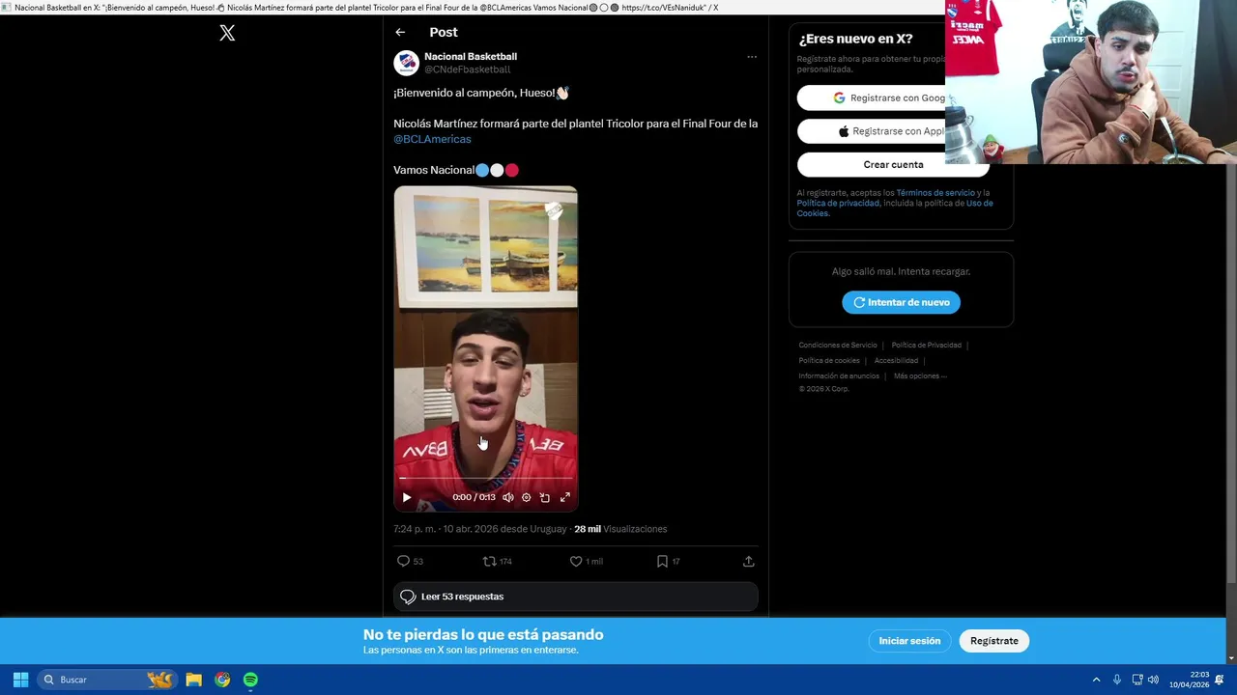Click the video progress bar
Viewport: 1237px width, 695px height.
(x=486, y=479)
